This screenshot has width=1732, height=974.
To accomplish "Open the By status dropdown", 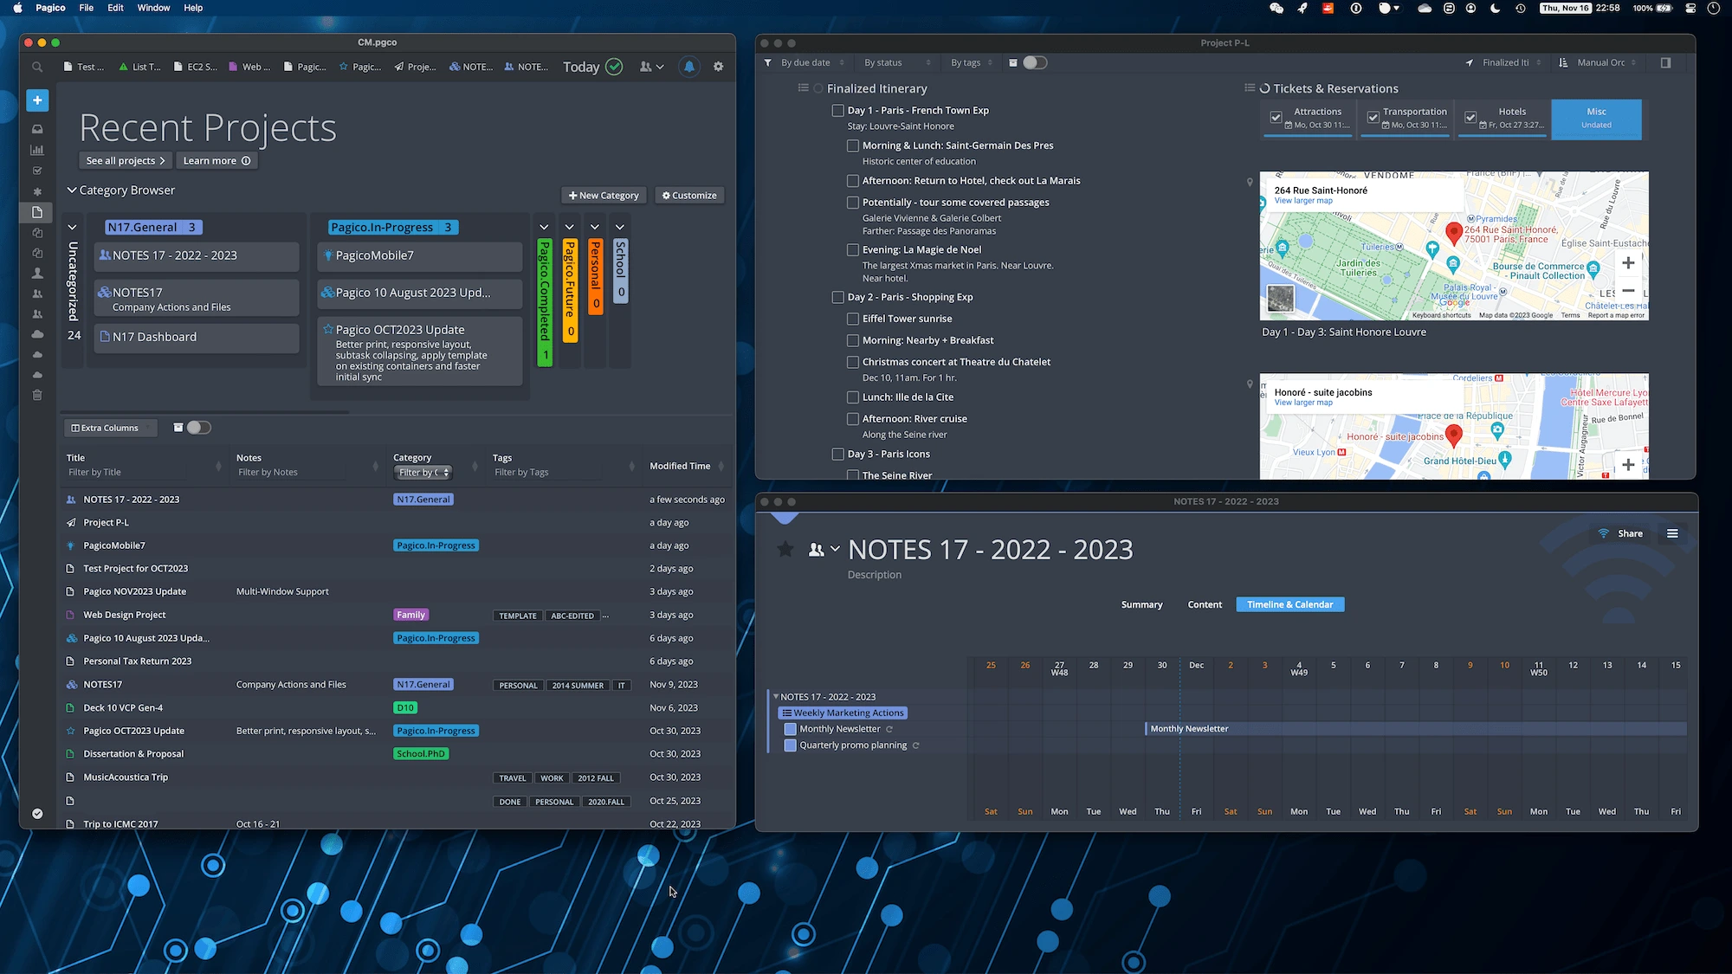I will (898, 62).
